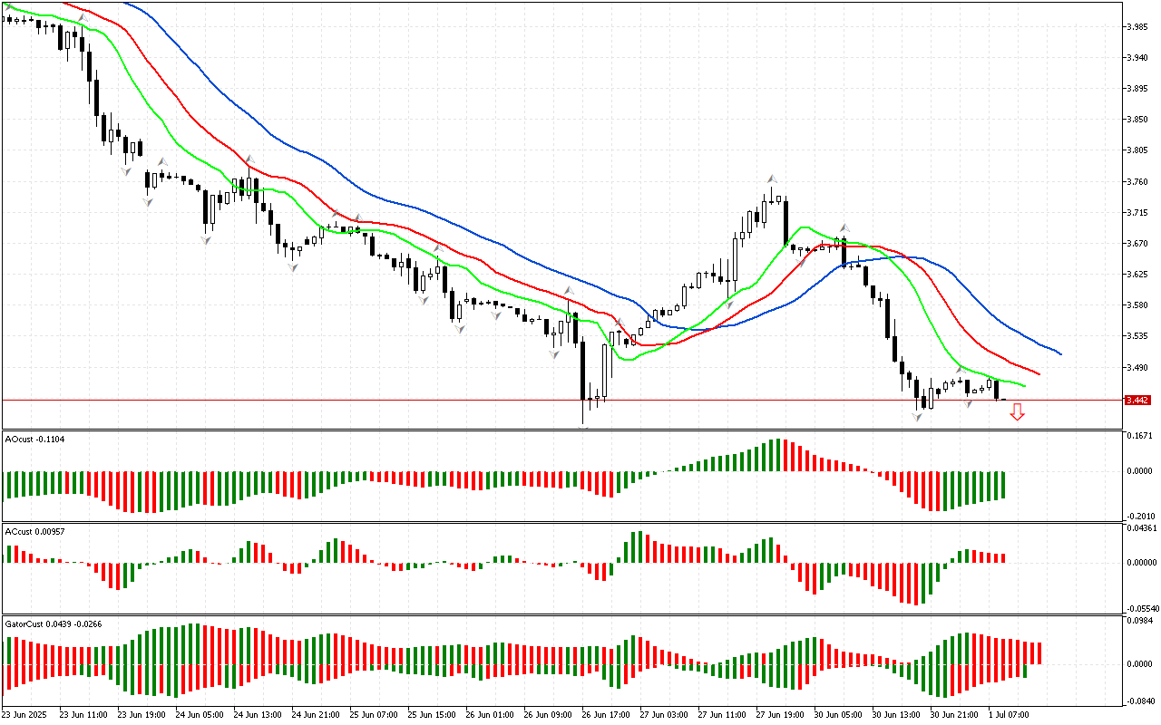The width and height of the screenshot is (1161, 725).
Task: Click the red down arrow sell signal
Action: (x=1018, y=413)
